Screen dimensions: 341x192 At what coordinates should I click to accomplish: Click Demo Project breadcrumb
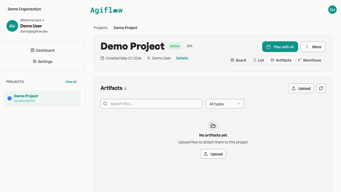pos(125,28)
